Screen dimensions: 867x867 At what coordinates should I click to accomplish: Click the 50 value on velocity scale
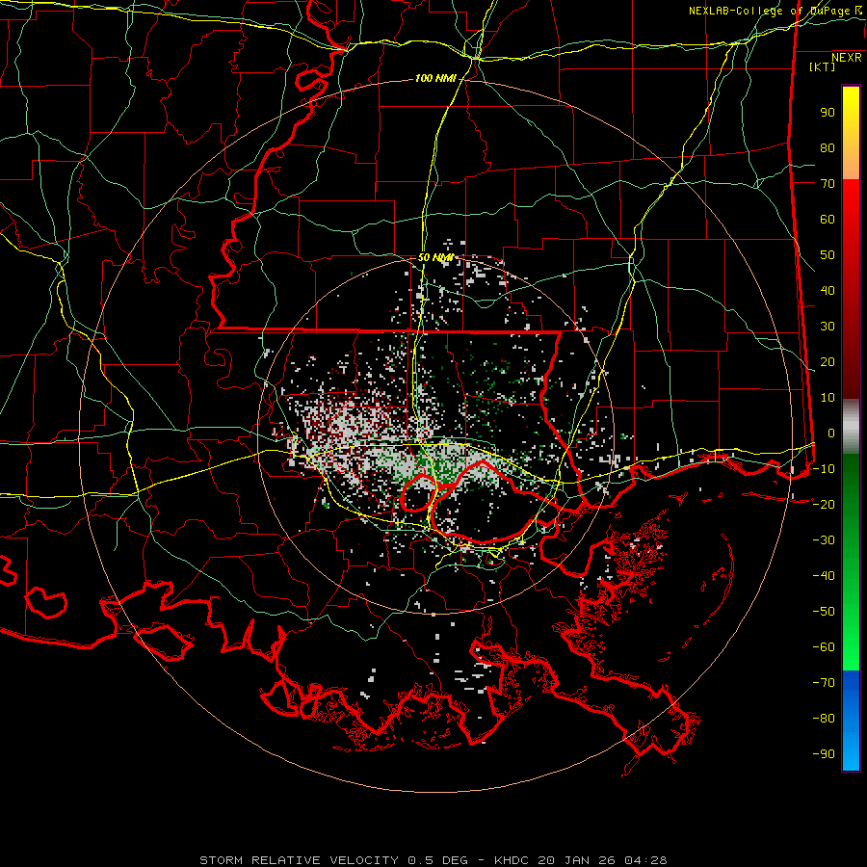pos(828,255)
